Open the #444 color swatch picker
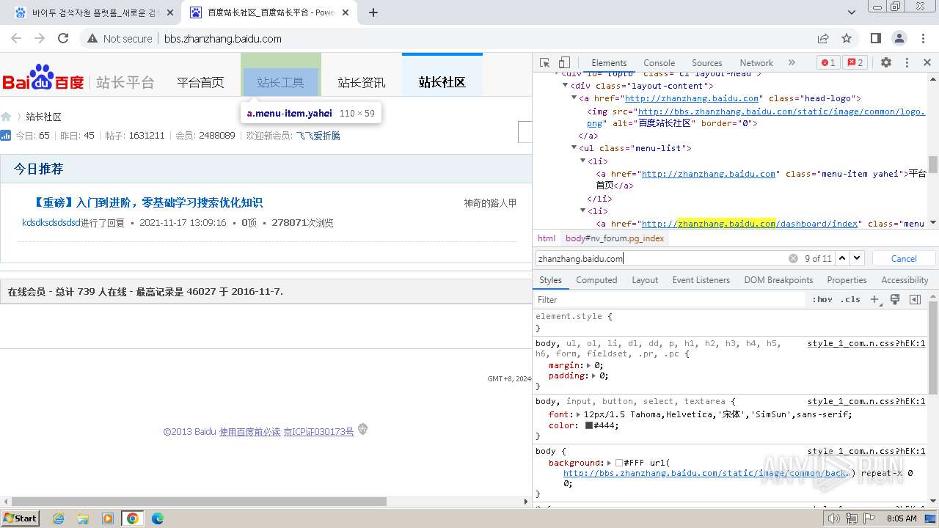This screenshot has width=939, height=528. [589, 425]
